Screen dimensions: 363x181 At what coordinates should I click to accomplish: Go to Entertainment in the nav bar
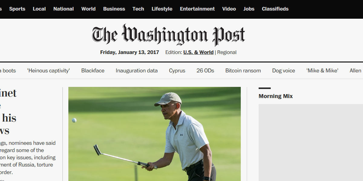click(x=197, y=9)
